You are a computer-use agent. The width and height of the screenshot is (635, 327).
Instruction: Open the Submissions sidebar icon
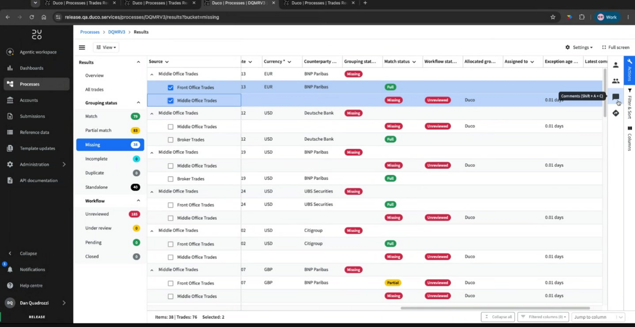10,116
